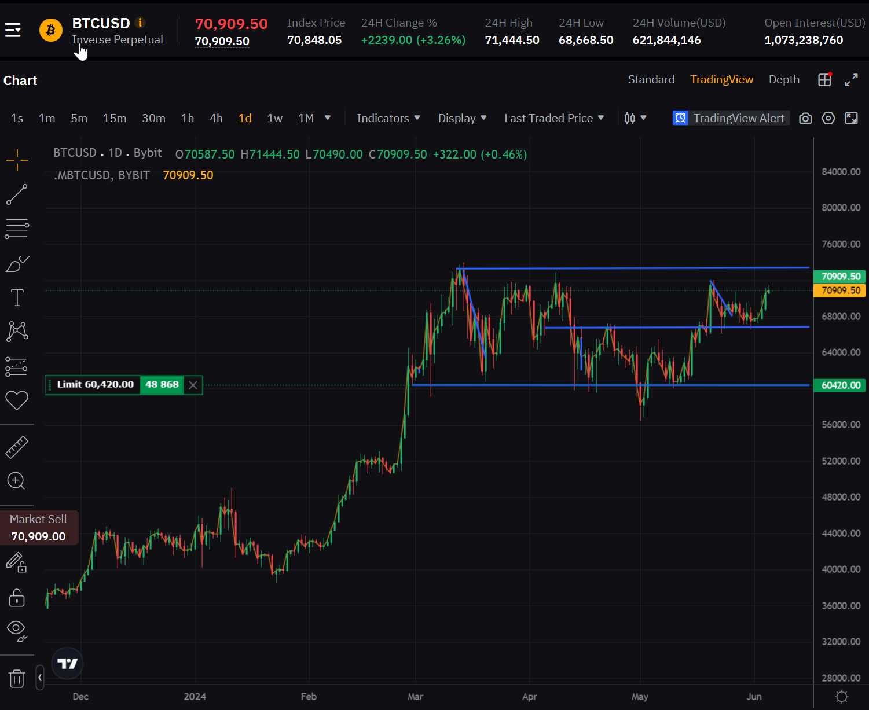Screen dimensions: 869x710
Task: Open chart settings hexagon icon
Action: click(828, 119)
